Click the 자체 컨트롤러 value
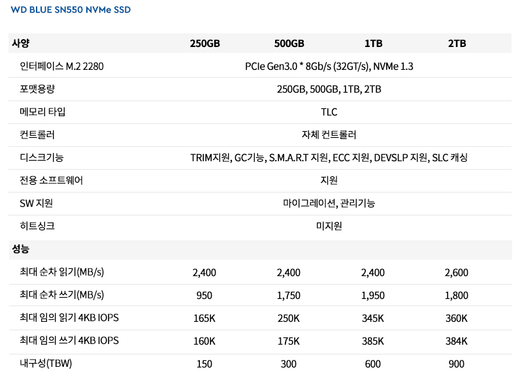522x376 pixels. [329, 134]
